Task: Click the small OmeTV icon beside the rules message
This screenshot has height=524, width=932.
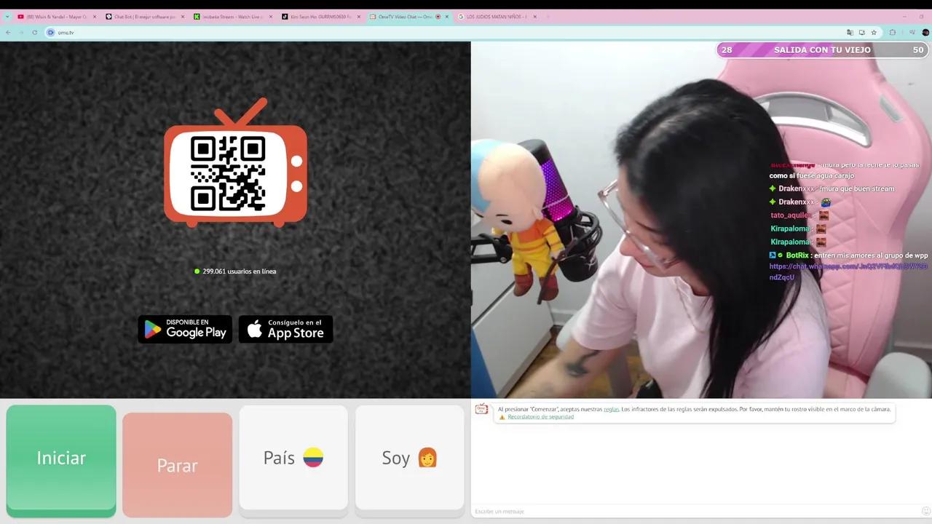Action: (481, 409)
